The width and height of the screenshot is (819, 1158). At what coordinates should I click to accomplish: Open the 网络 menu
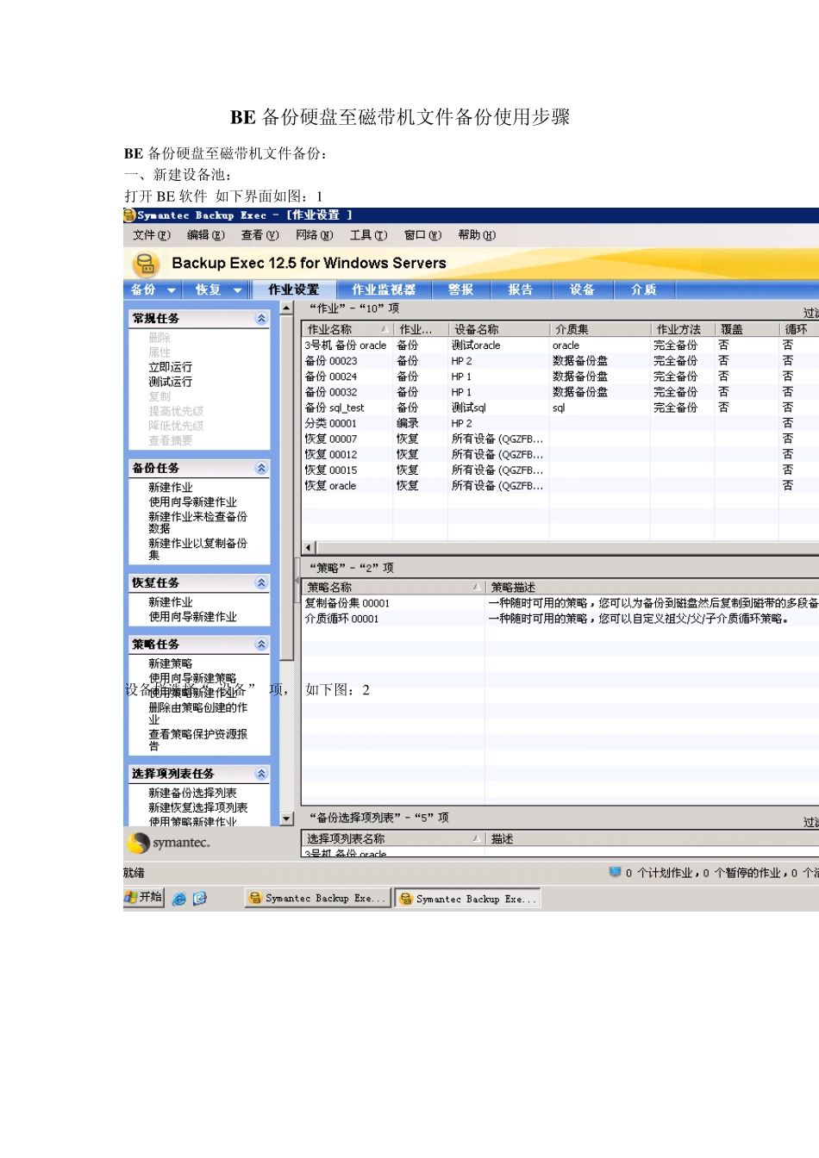(314, 235)
